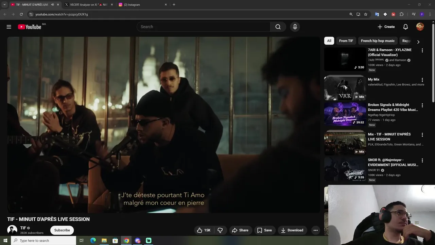View site information icon in address bar

click(31, 14)
